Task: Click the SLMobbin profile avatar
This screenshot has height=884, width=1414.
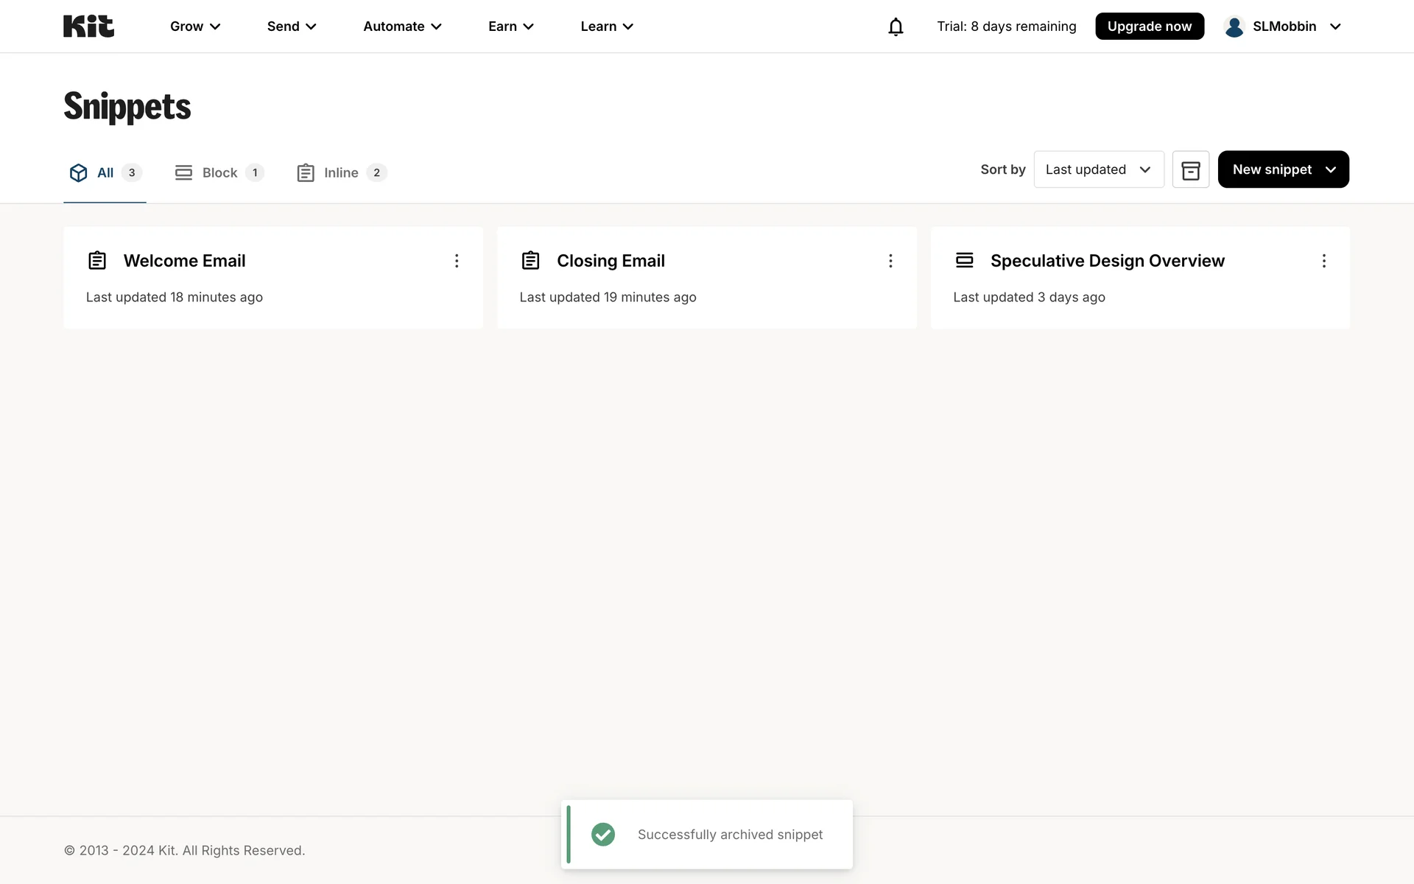Action: 1234,27
